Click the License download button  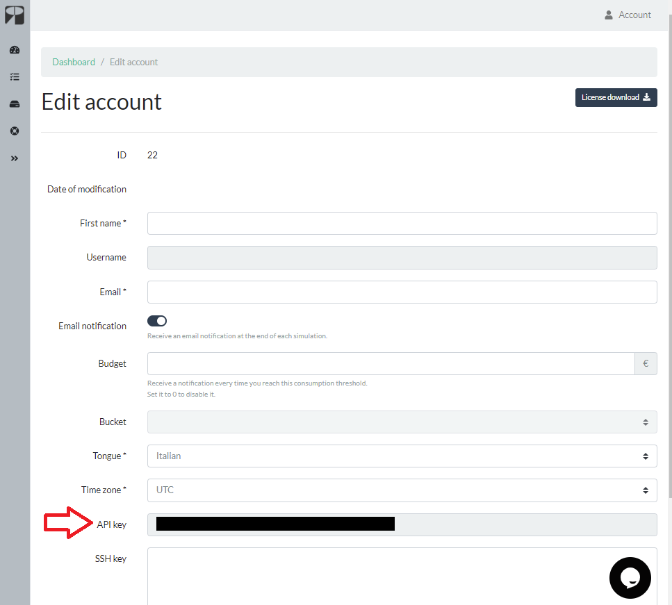click(616, 98)
